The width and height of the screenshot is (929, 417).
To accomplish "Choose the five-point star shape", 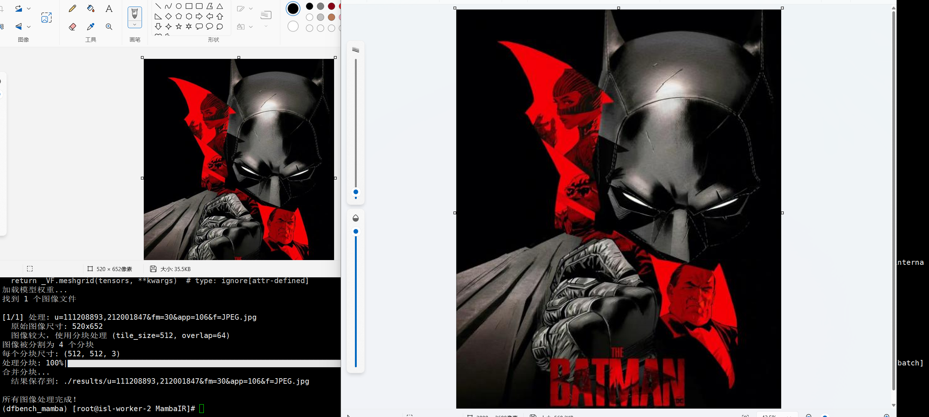I will tap(179, 26).
